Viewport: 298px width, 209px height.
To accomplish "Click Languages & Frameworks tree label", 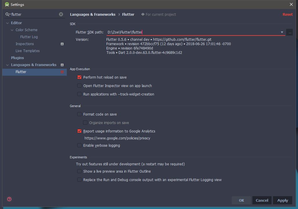I will [x=34, y=65].
